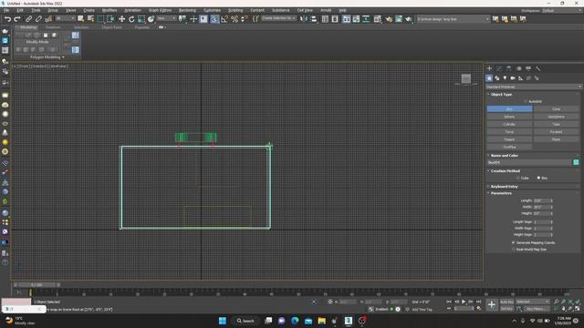This screenshot has height=328, width=584.
Task: Activate the Select and Link tool
Action: (28, 19)
